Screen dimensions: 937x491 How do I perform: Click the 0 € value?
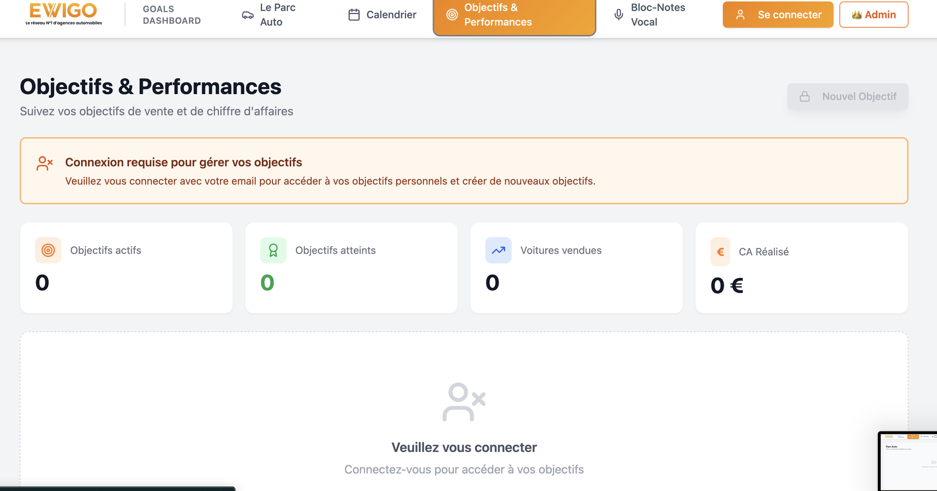(x=727, y=286)
